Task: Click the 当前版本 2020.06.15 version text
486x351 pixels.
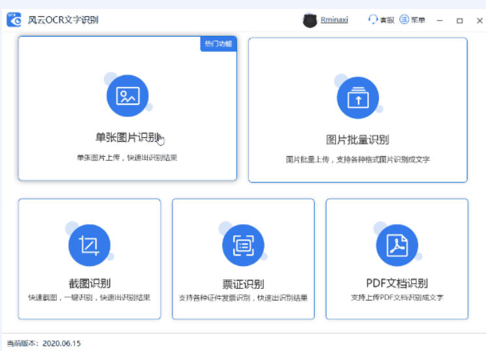Action: (x=44, y=343)
